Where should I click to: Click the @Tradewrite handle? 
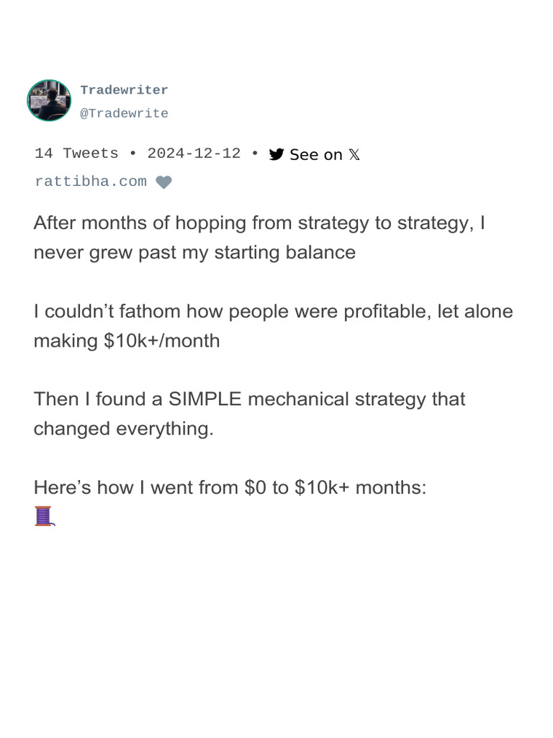[124, 113]
